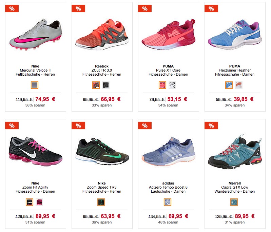Screen dimensions: 271x232
Task: Open the Nike Mercurial Veloce II shoe image
Action: pos(35,35)
